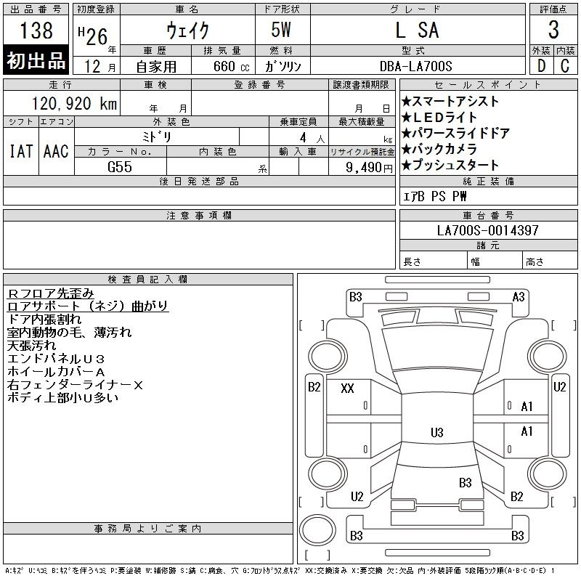Click the star beside プッシュスタート
Viewport: 581px width, 581px height.
407,166
